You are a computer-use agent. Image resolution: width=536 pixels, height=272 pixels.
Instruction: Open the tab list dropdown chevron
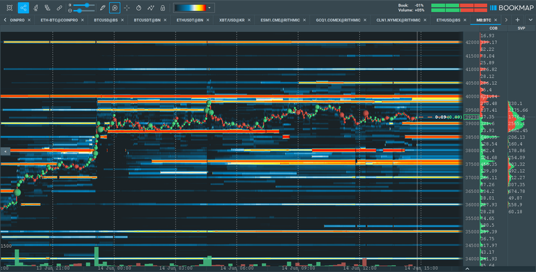pos(530,20)
